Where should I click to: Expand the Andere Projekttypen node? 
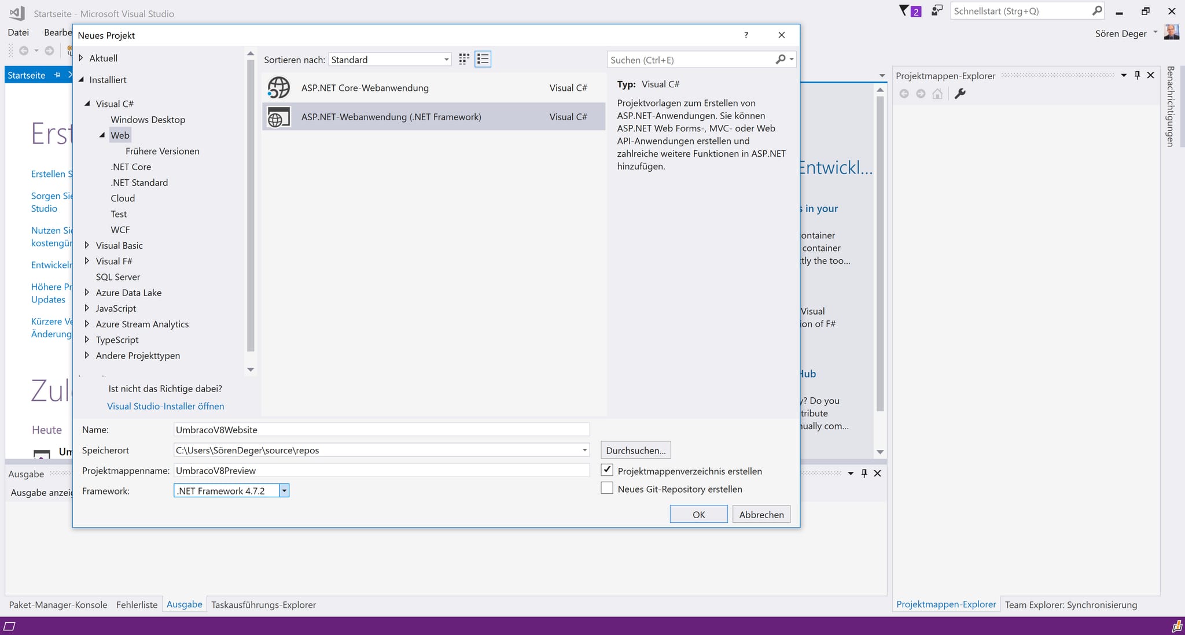coord(87,356)
